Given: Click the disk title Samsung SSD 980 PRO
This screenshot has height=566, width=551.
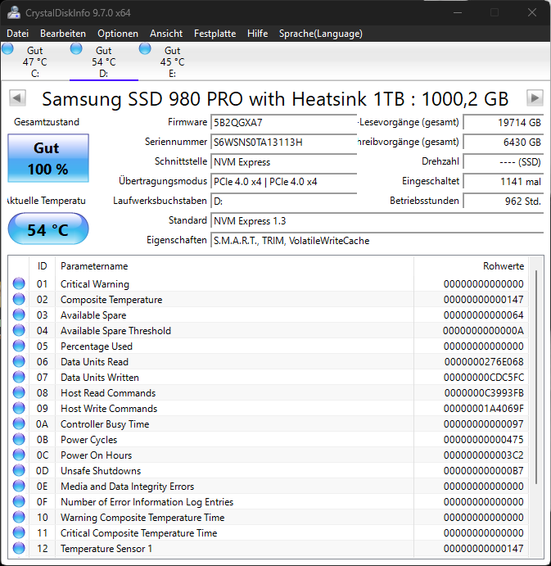Looking at the screenshot, I should coord(275,98).
